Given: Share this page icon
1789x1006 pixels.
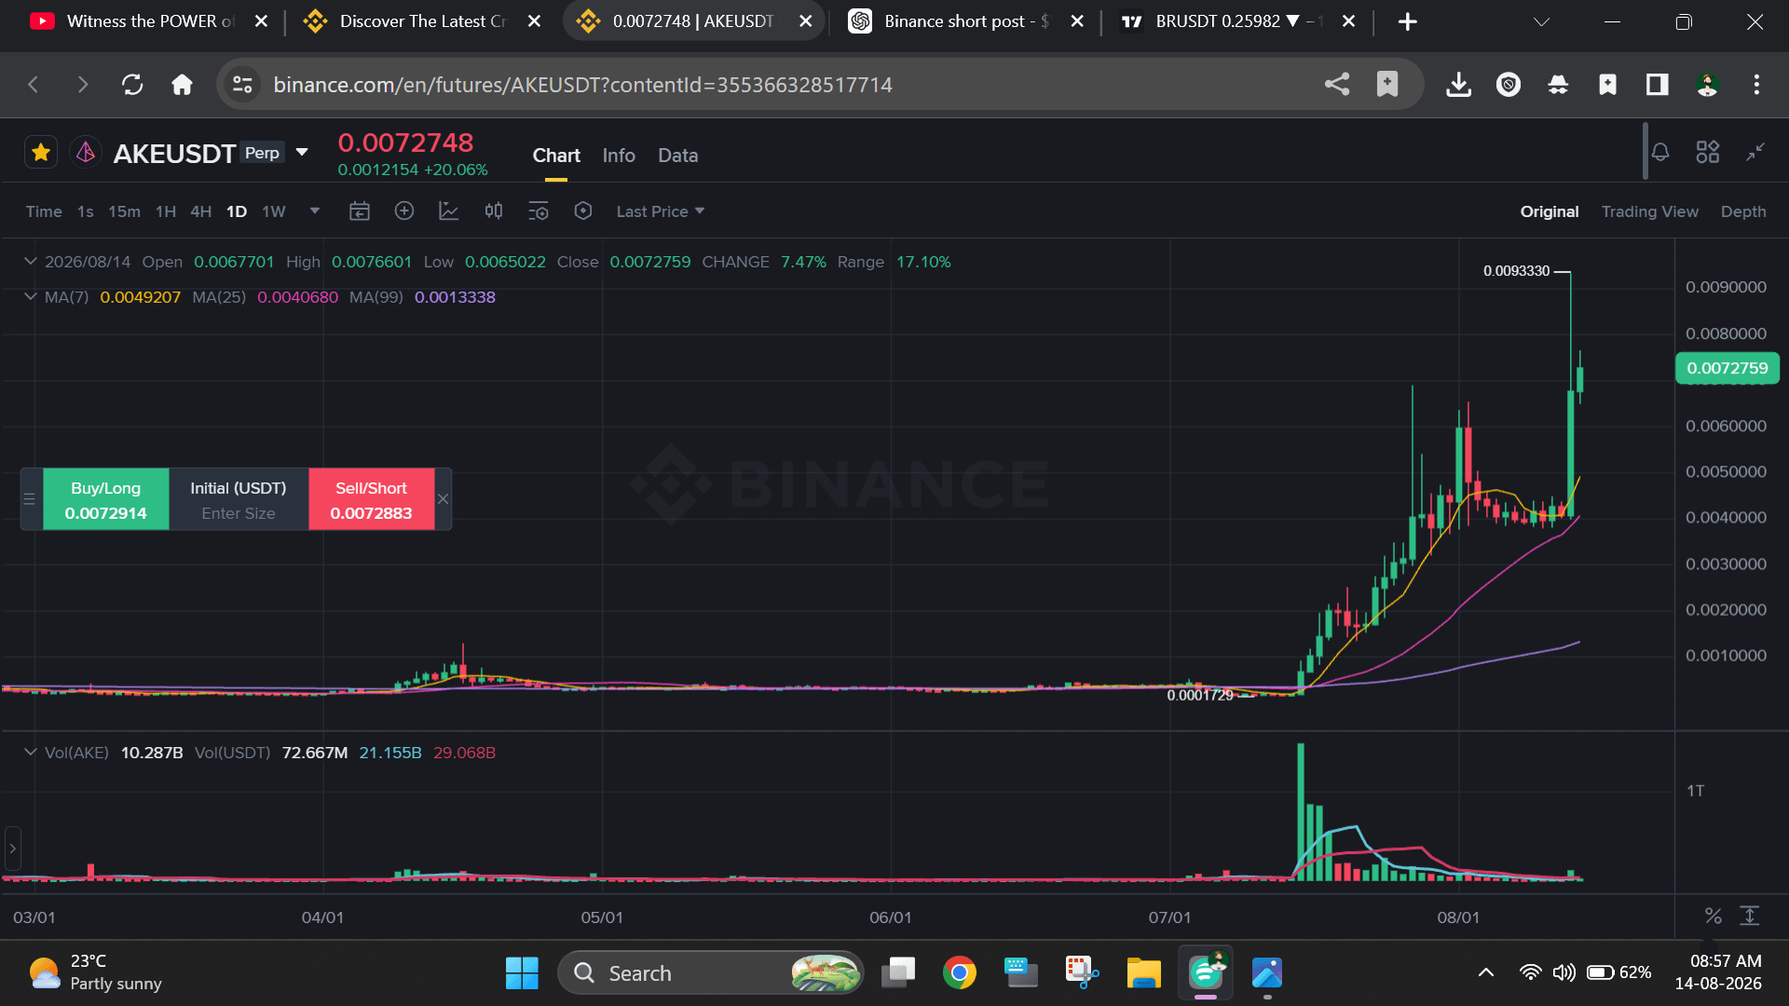Looking at the screenshot, I should [1337, 85].
